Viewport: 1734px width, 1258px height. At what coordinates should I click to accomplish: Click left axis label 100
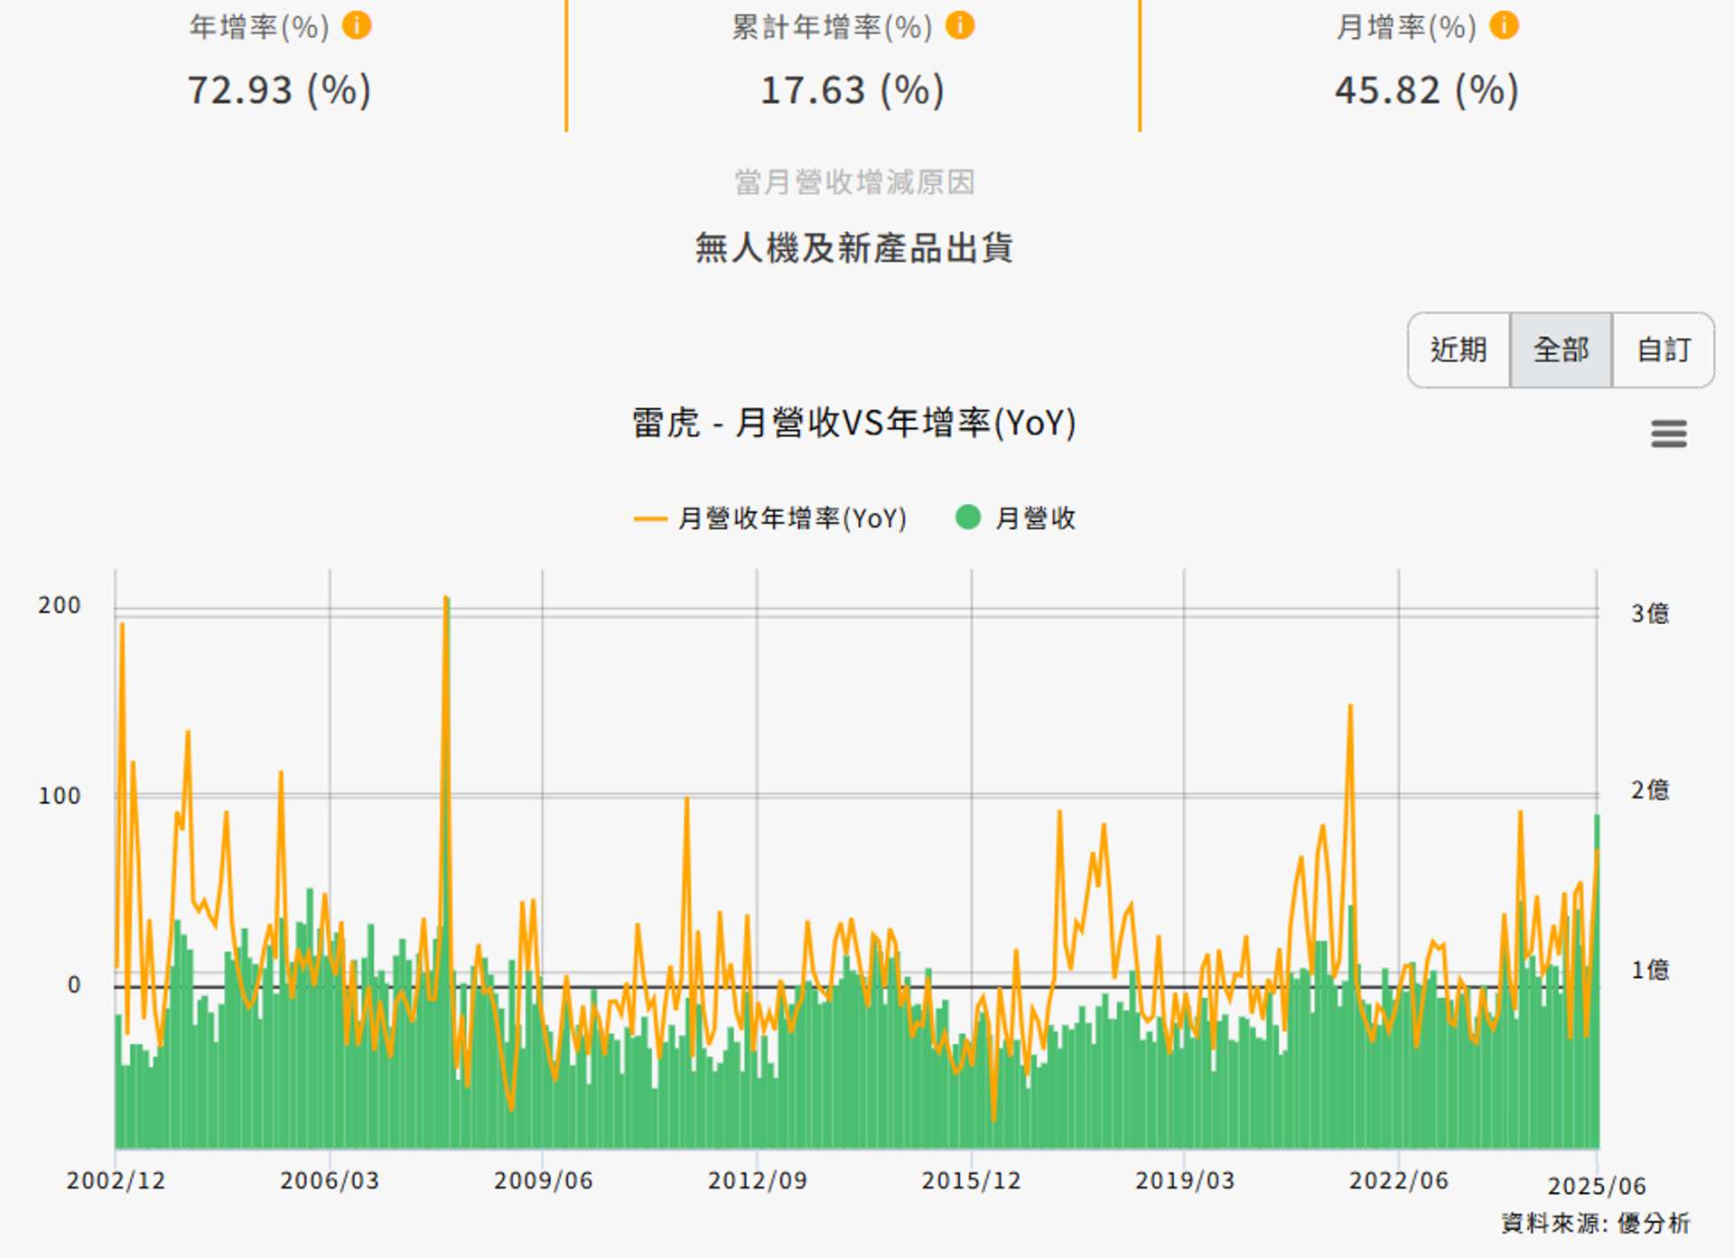point(60,796)
